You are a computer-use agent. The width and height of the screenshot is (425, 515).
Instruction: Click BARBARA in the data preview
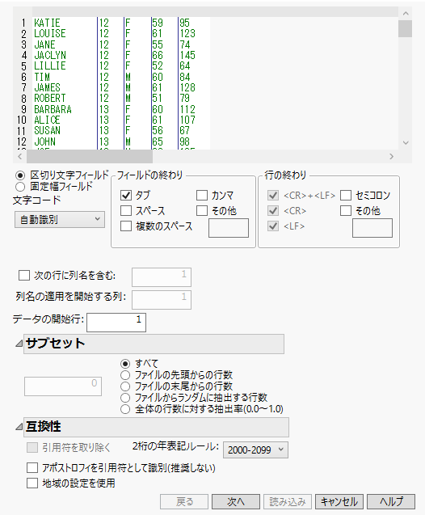tap(53, 109)
